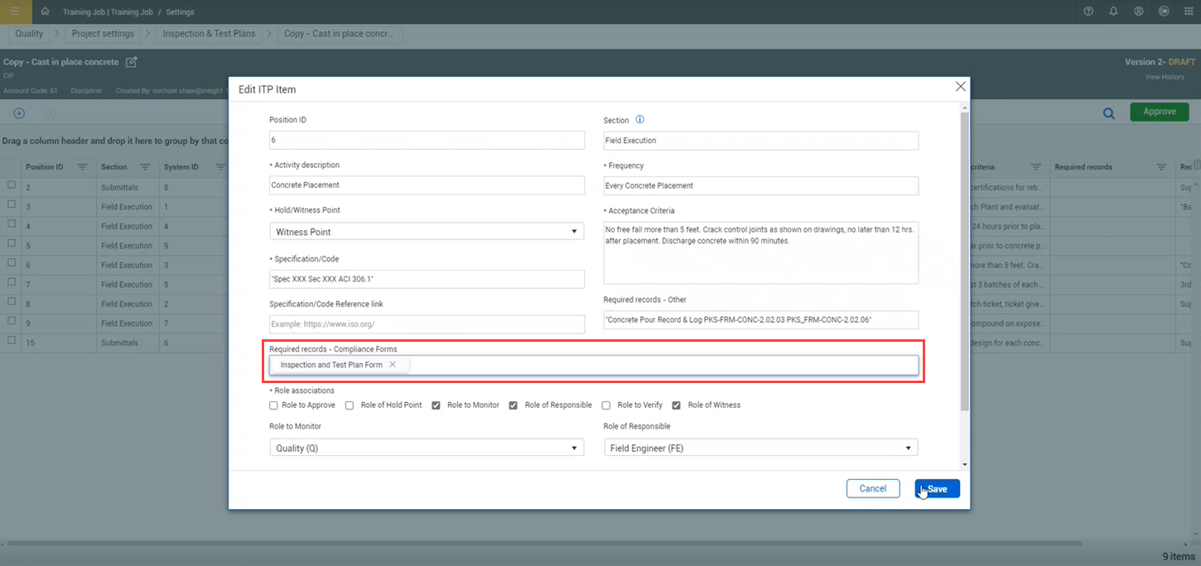Remove the Inspection and Test Plan Form tag

click(393, 364)
